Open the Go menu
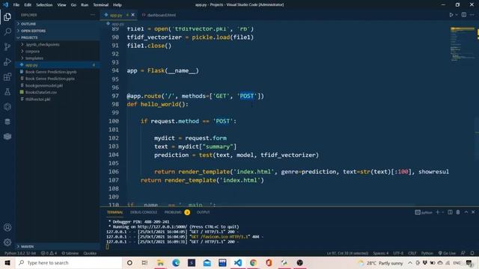Image resolution: width=479 pixels, height=269 pixels. [x=73, y=5]
